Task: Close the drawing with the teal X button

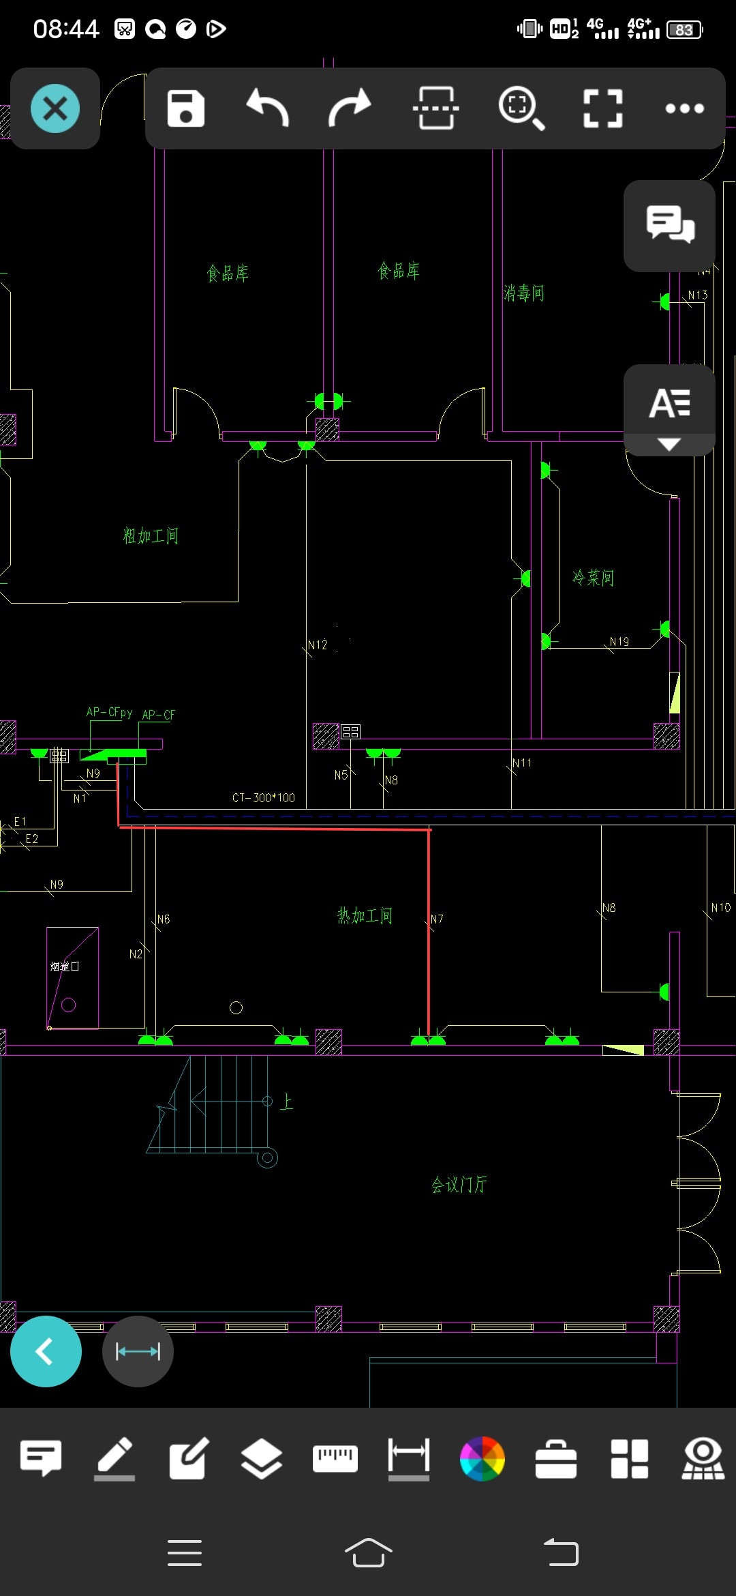Action: (55, 108)
